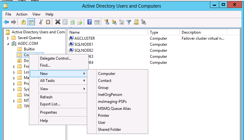Expand the 'For' folder tree node

pos(14,67)
